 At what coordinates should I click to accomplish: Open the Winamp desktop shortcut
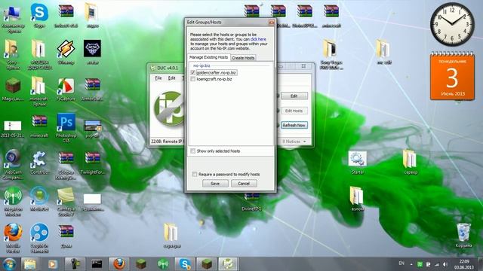pyautogui.click(x=66, y=52)
